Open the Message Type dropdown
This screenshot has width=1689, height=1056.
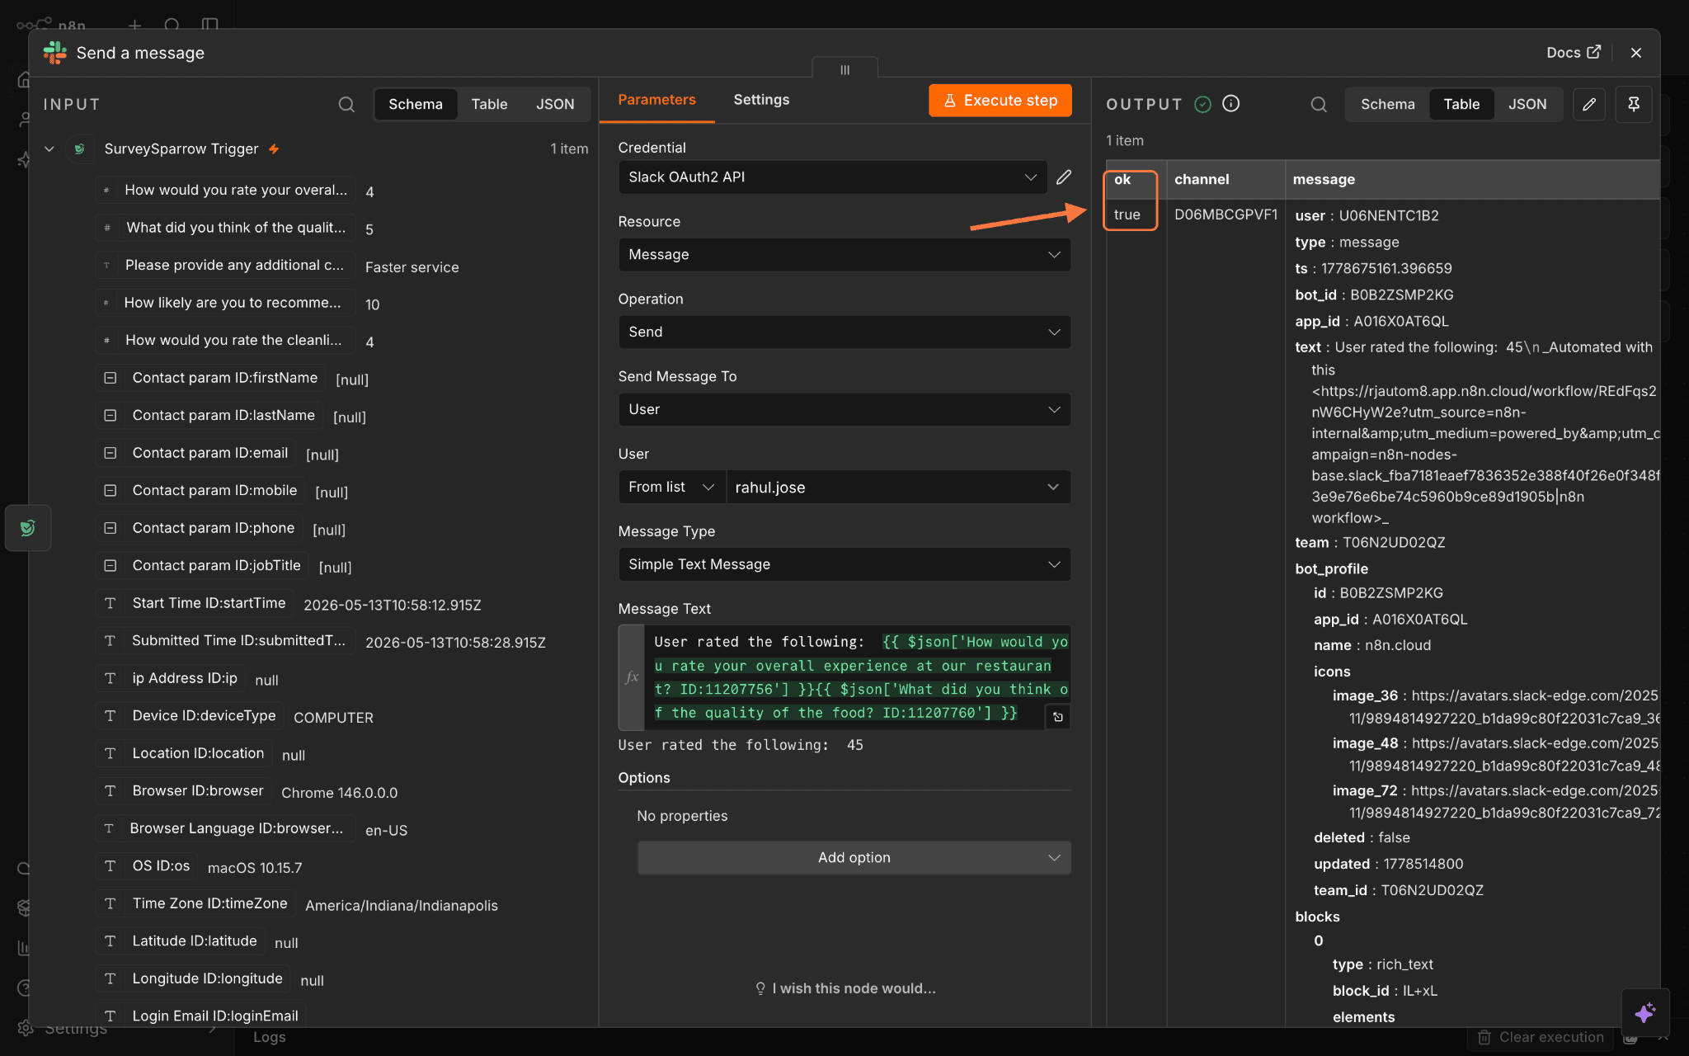(x=844, y=564)
